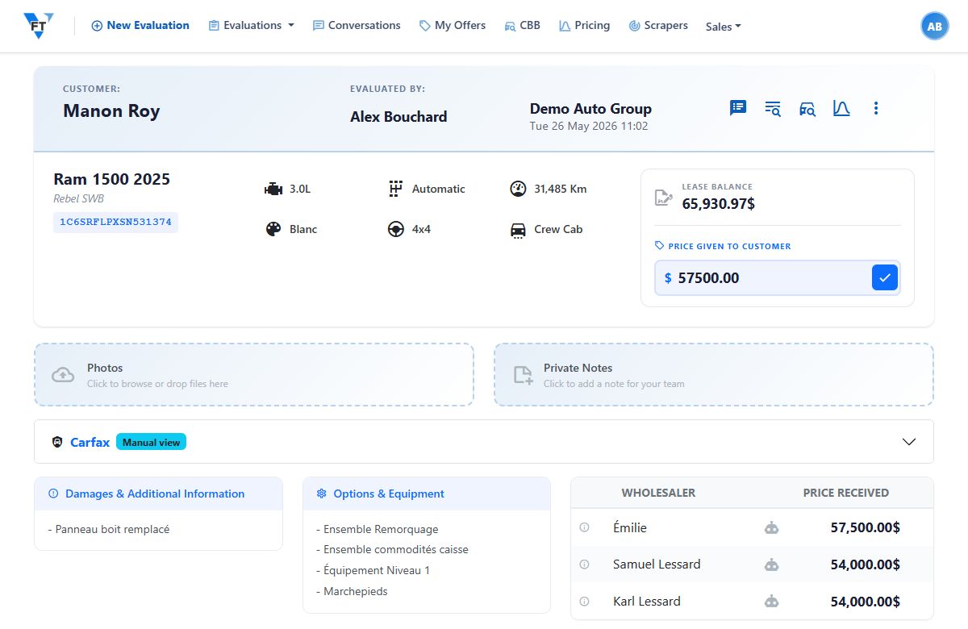Click Émilie's 57,500.00$ price

[x=866, y=527]
